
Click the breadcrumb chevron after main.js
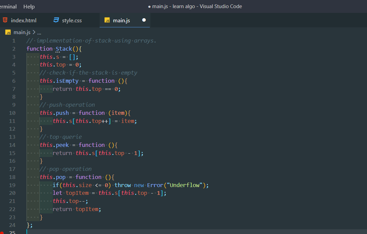click(34, 32)
